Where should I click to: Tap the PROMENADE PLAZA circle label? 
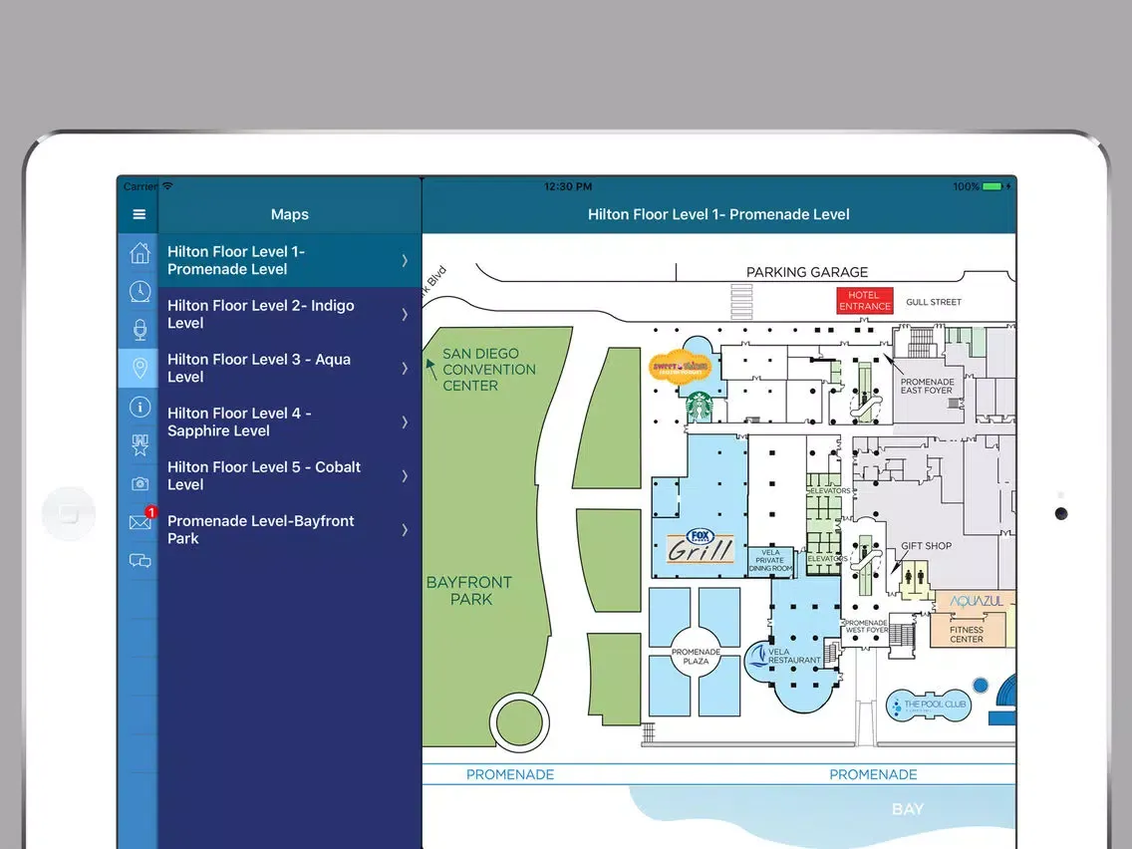click(x=696, y=657)
